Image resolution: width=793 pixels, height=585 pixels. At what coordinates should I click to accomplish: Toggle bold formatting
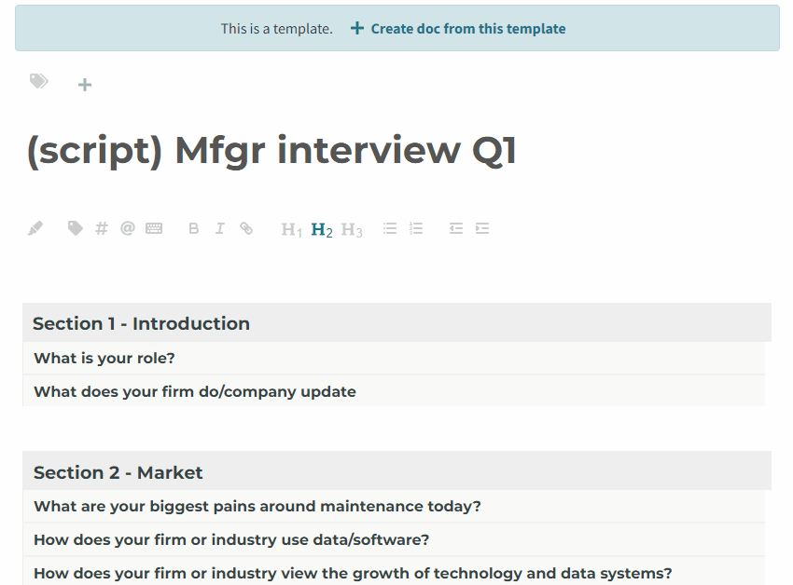point(194,228)
